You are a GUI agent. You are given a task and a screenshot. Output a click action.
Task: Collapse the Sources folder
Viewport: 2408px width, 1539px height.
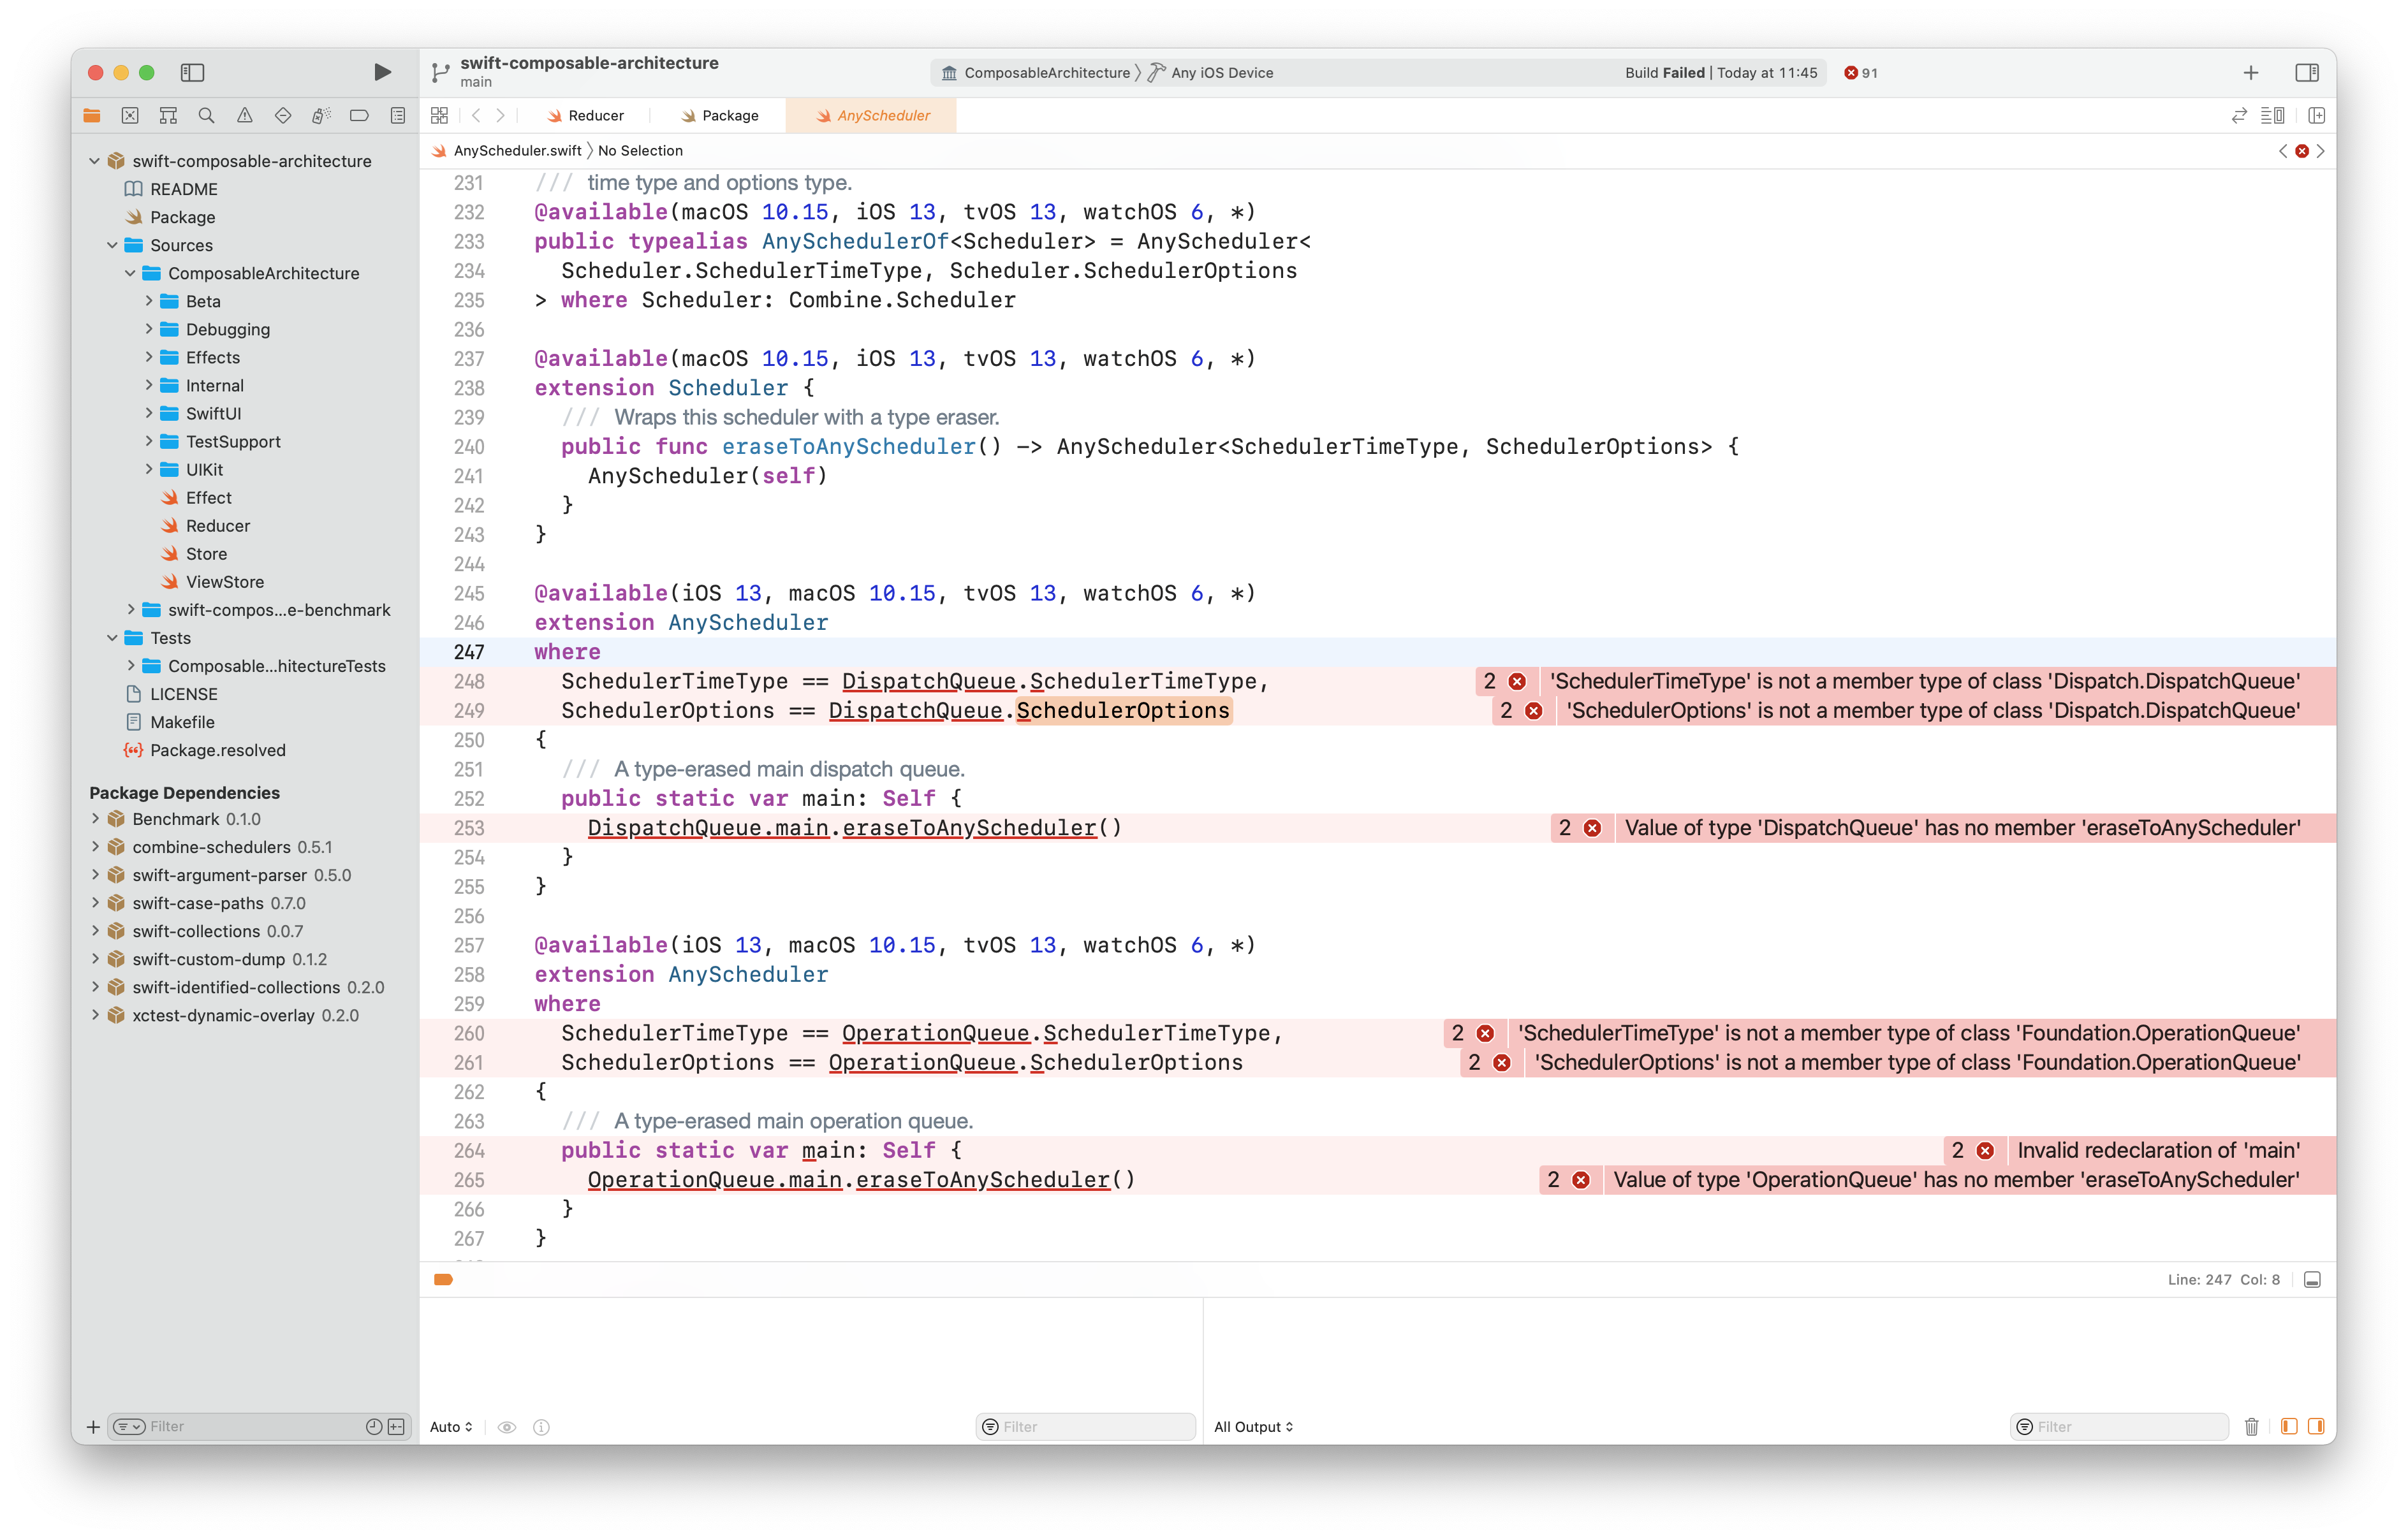coord(112,244)
